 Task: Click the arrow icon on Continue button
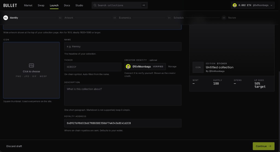(270, 146)
